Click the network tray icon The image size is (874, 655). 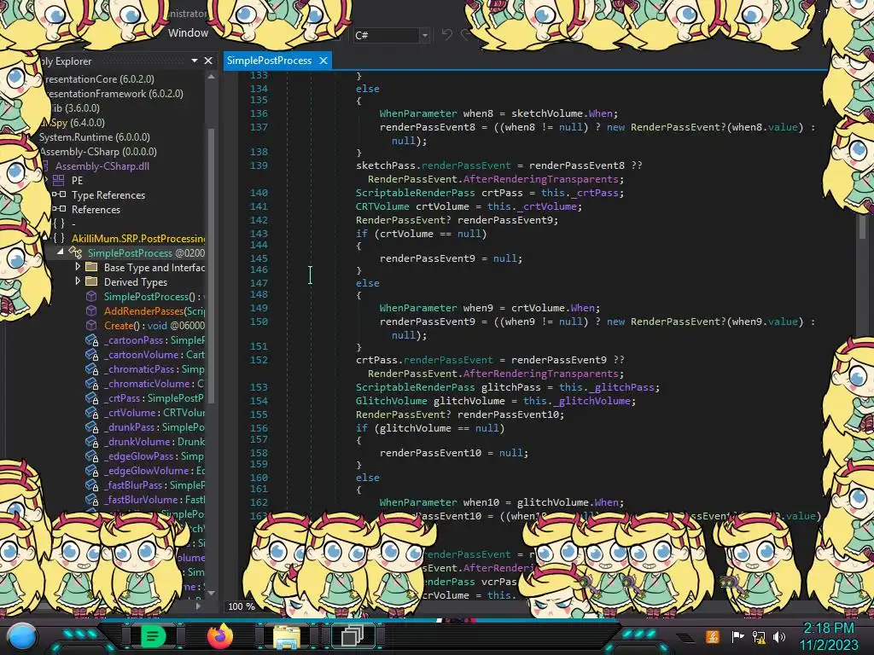pyautogui.click(x=759, y=636)
